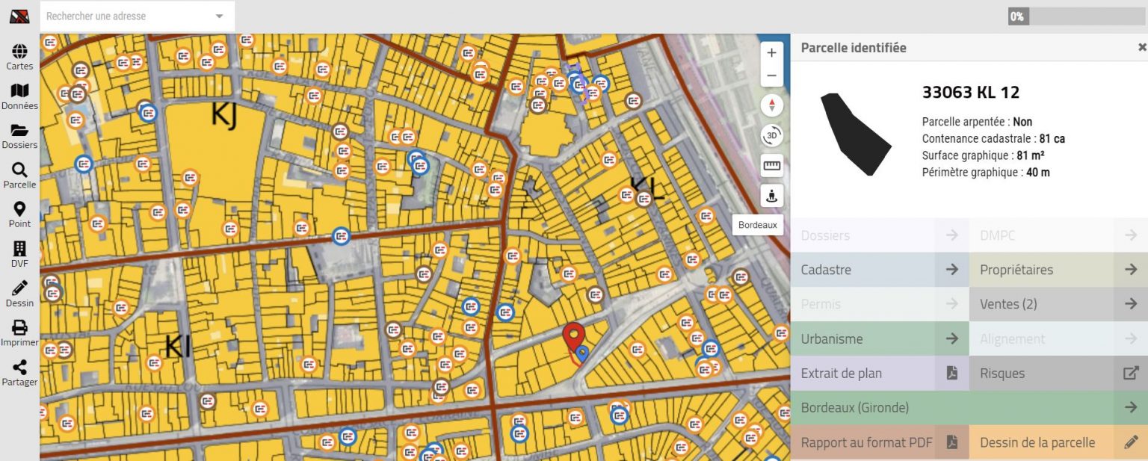Toggle the 3D view button
Image resolution: width=1148 pixels, height=461 pixels.
[x=771, y=136]
